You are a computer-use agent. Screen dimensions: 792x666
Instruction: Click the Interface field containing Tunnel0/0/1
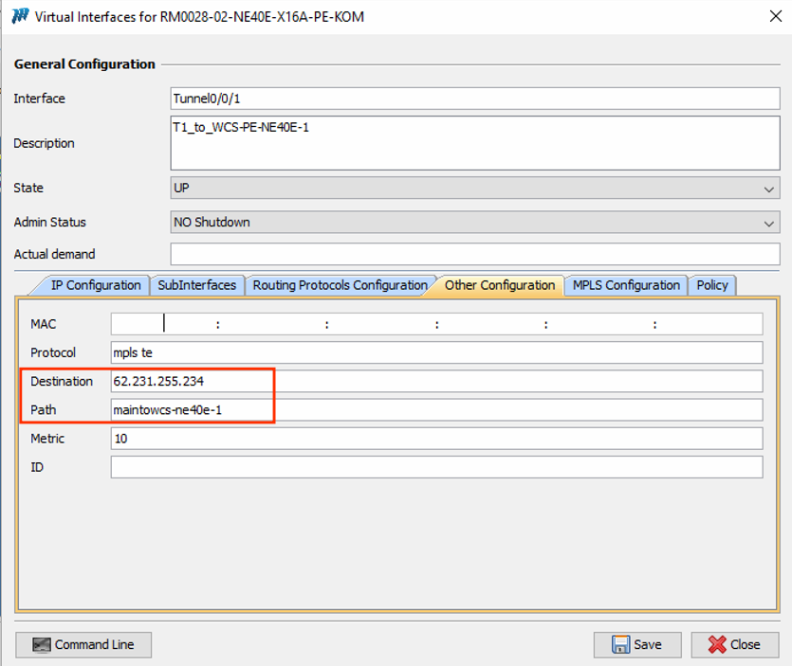(474, 99)
